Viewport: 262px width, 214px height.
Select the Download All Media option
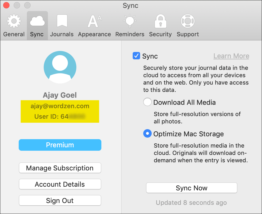pyautogui.click(x=147, y=102)
